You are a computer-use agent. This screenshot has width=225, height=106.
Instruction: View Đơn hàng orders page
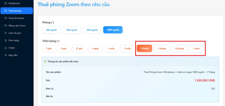17,40
